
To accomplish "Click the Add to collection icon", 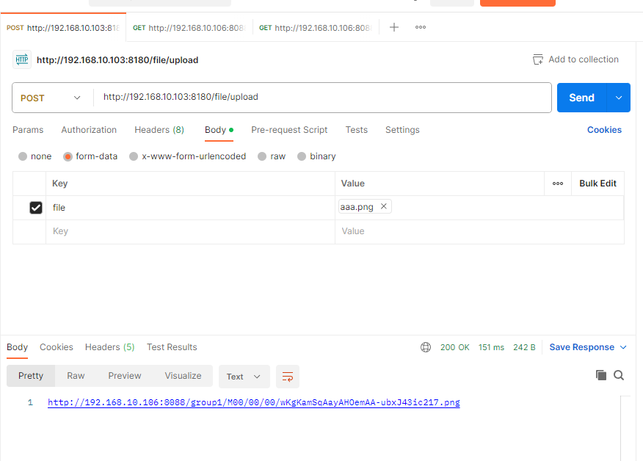I will click(x=537, y=59).
